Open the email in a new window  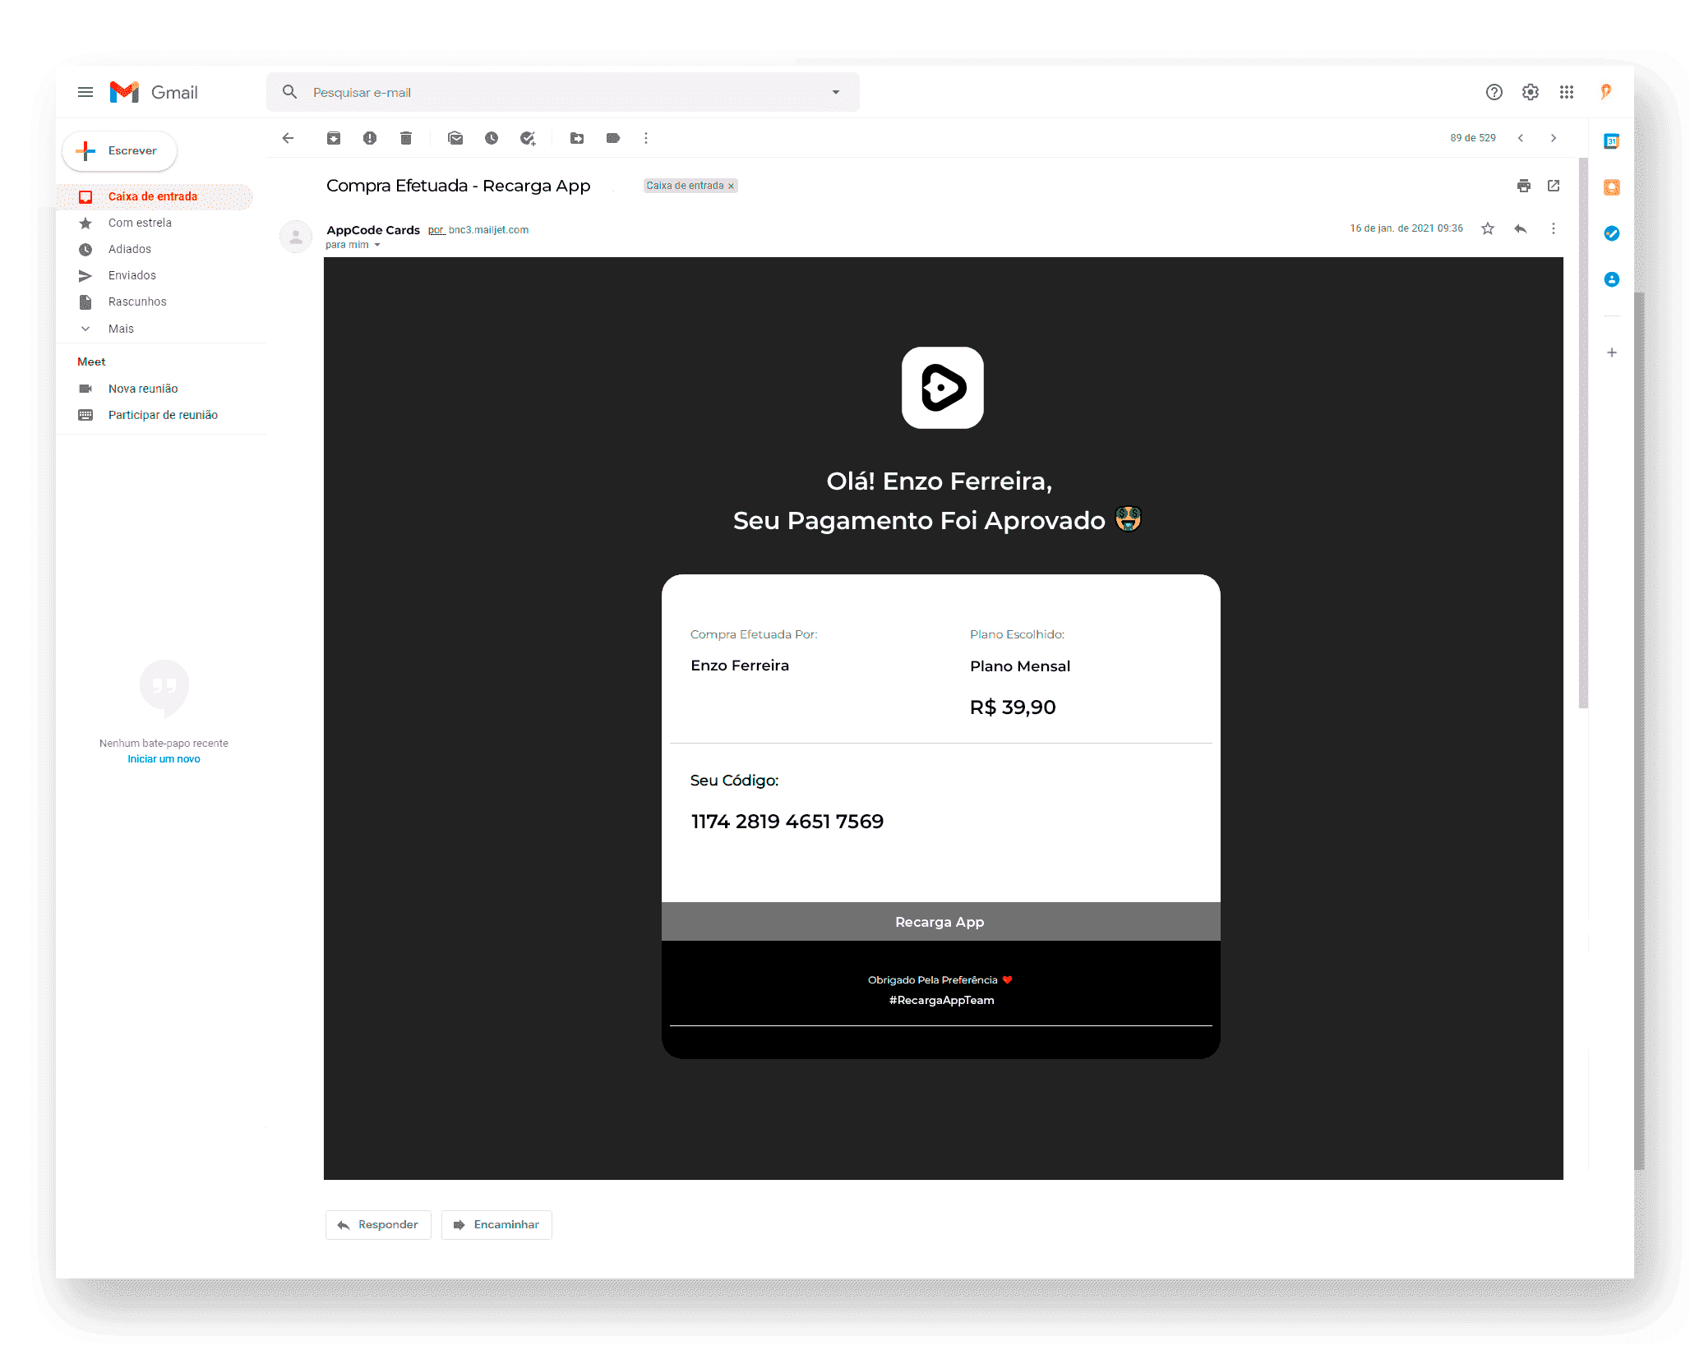click(x=1554, y=186)
